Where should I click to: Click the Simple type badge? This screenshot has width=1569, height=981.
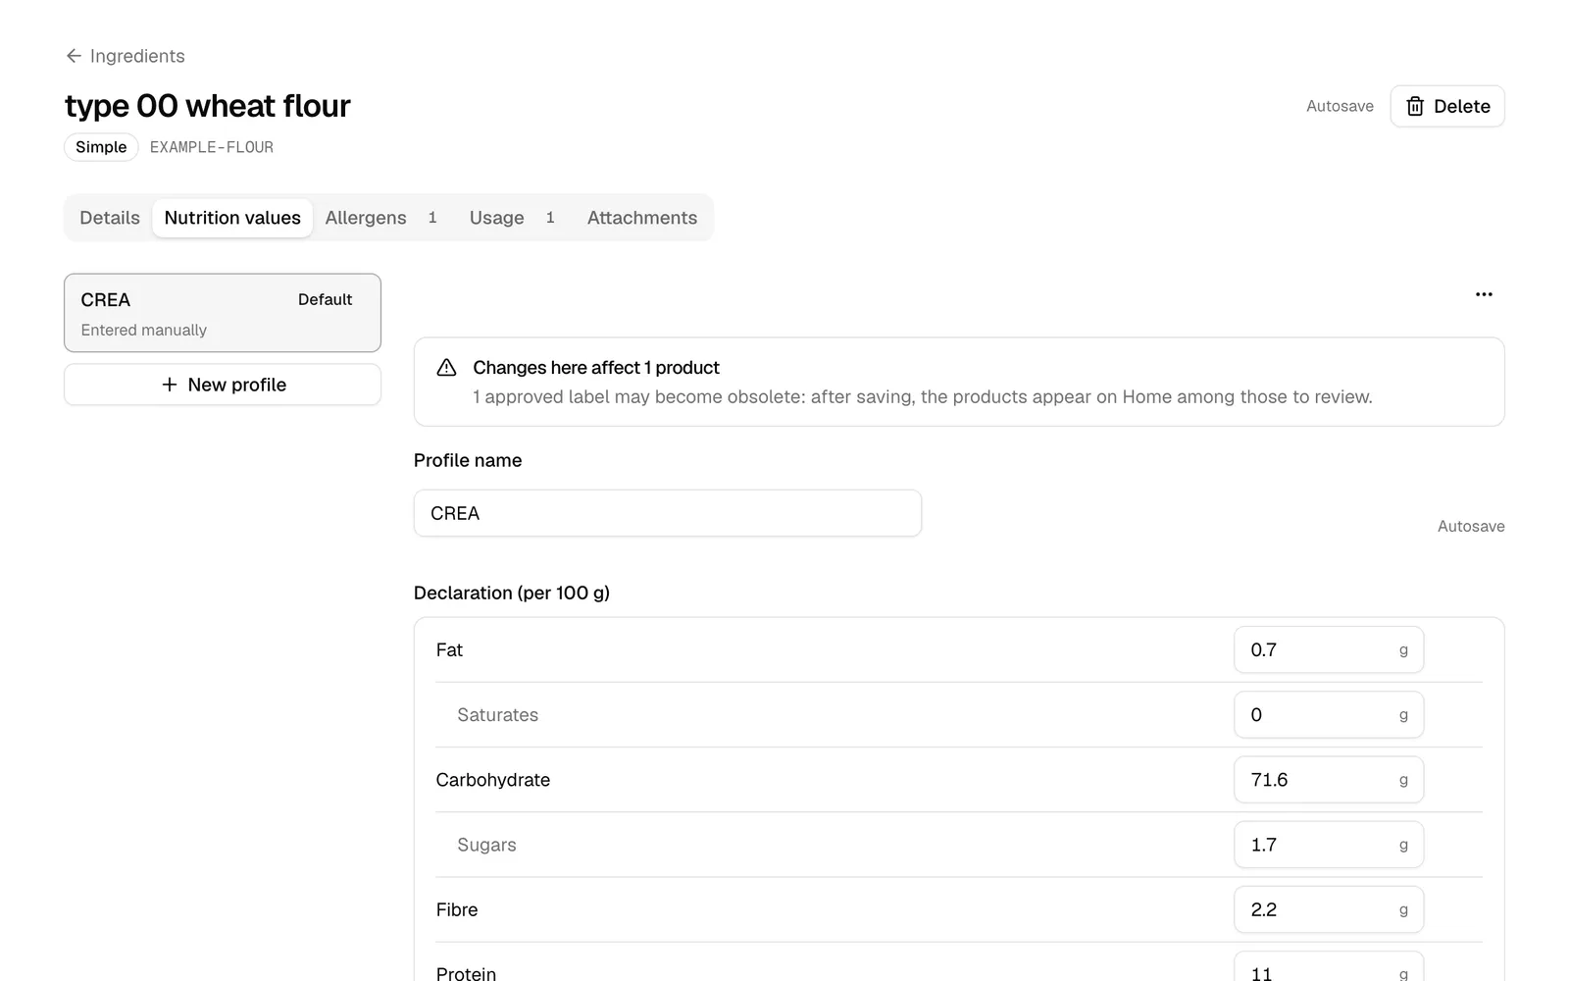[x=101, y=147]
